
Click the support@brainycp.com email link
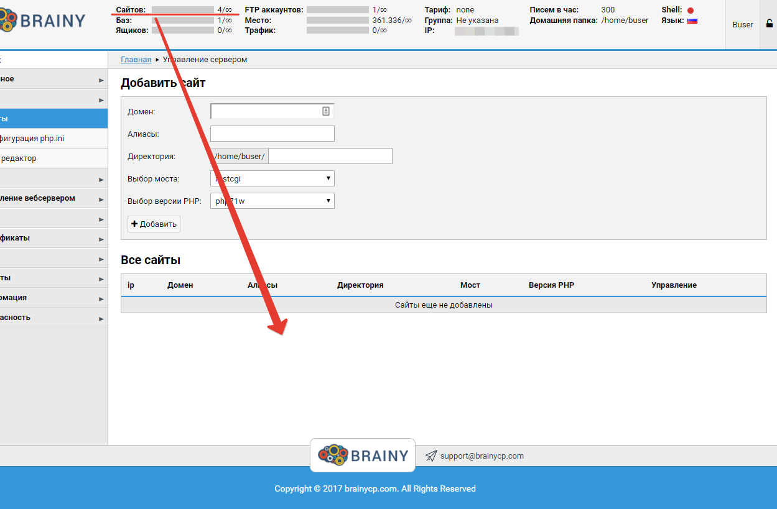pyautogui.click(x=482, y=456)
